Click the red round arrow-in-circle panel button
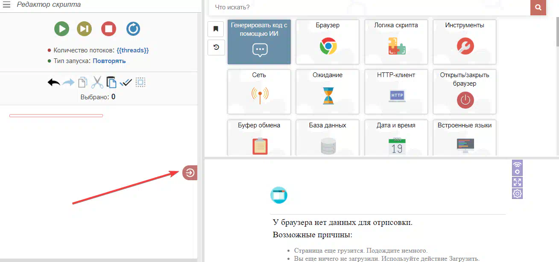This screenshot has height=262, width=559. pos(190,173)
